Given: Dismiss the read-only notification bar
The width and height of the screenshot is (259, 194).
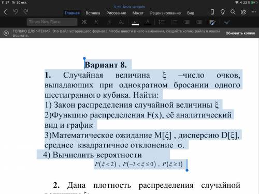Looking at the screenshot, I should tap(6, 33).
